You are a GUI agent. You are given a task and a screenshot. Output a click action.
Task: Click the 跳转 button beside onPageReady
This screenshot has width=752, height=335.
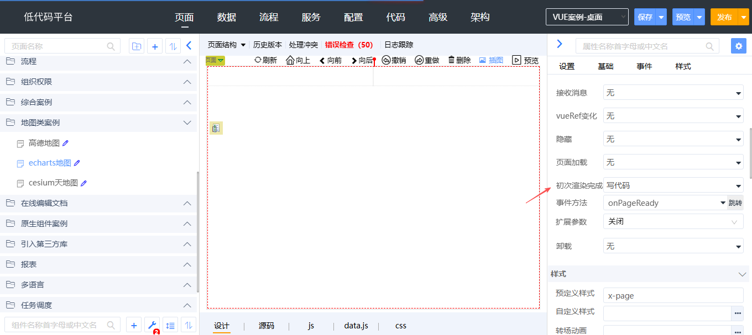(735, 203)
